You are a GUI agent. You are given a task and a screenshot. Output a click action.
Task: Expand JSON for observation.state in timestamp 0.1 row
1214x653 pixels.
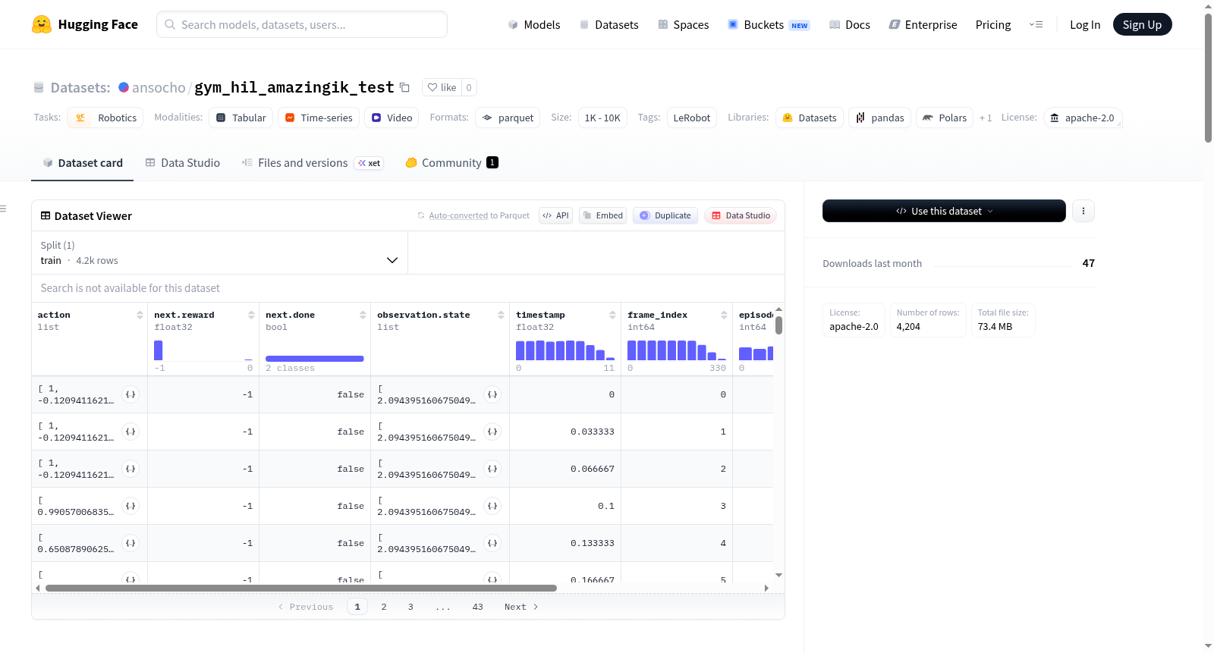pyautogui.click(x=492, y=506)
